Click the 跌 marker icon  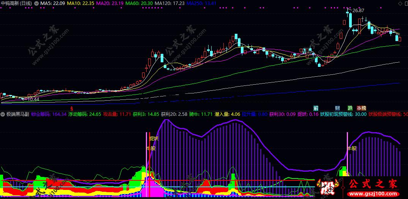point(350,108)
